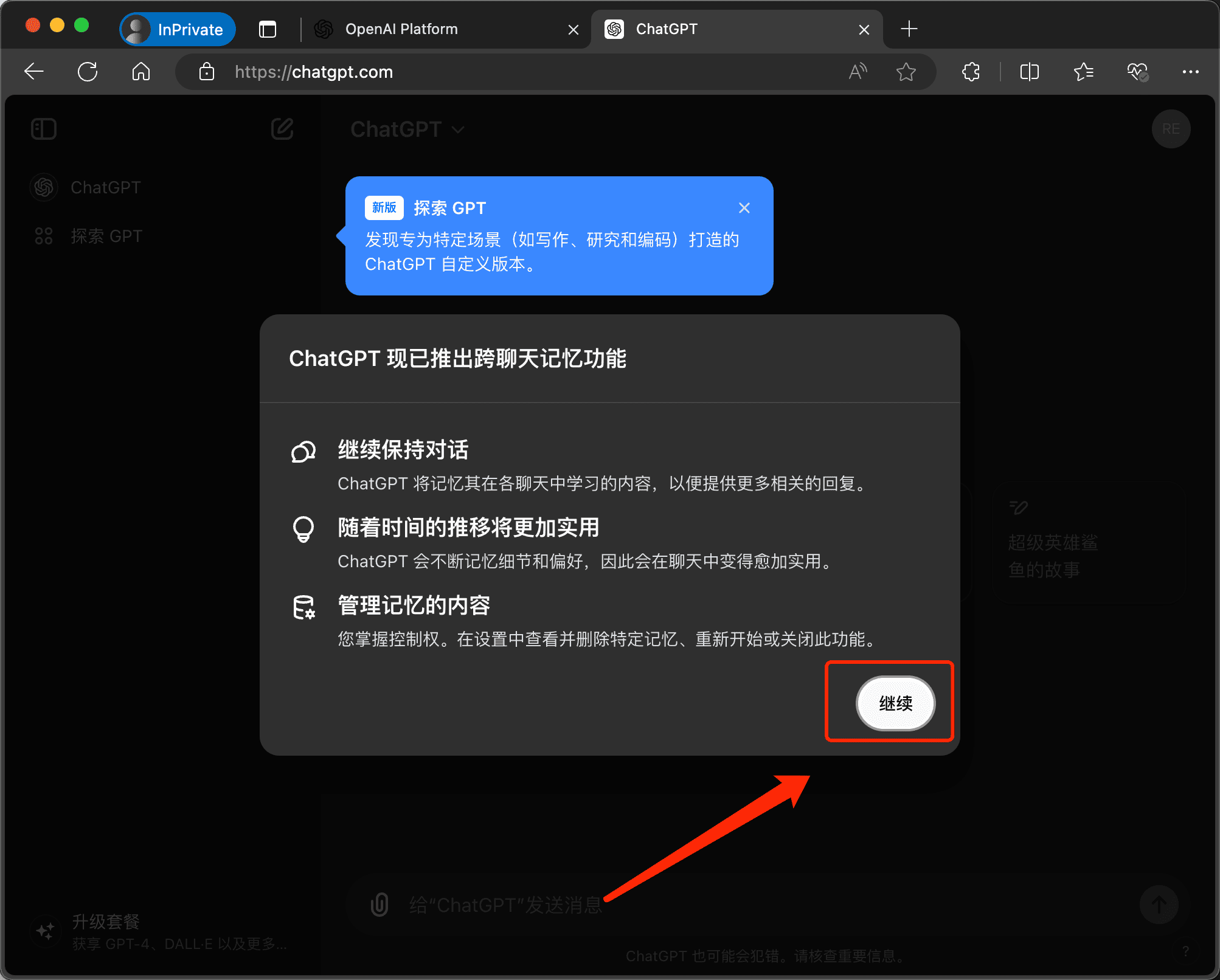
Task: Close the 探索 GPT tooltip
Action: 744,207
